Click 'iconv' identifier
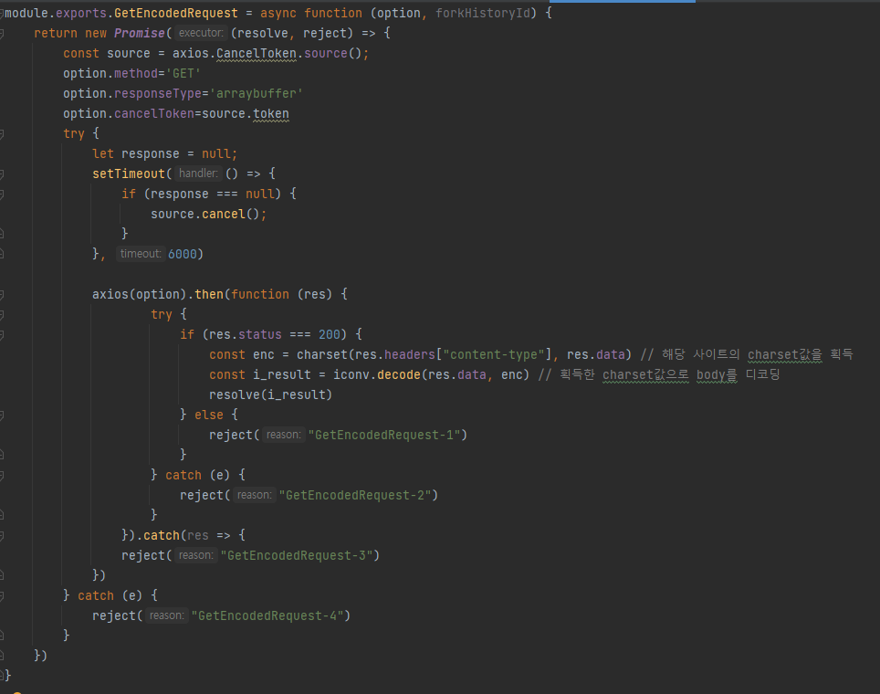The width and height of the screenshot is (880, 694). [351, 374]
